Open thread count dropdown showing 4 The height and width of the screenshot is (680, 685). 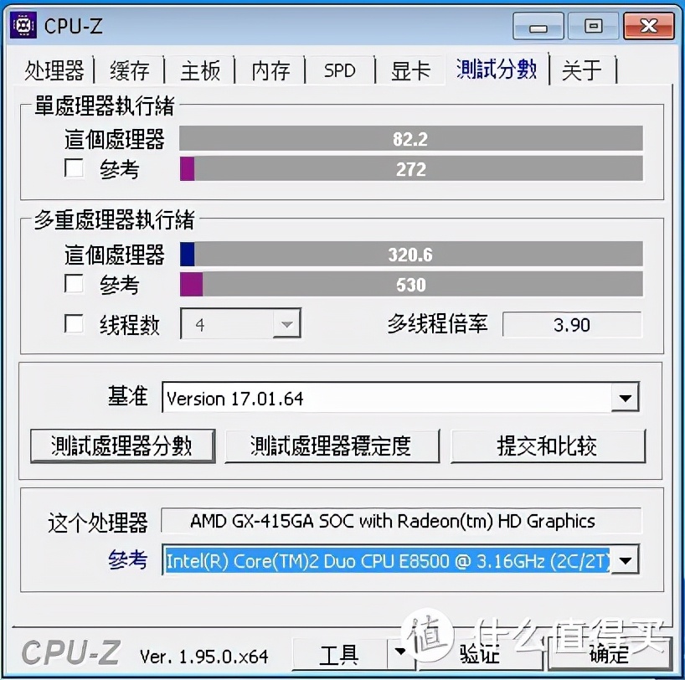point(240,324)
